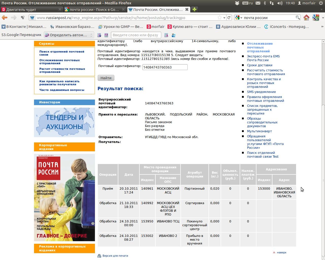
Task: Expand the bookmarks toolbar overflow chevron
Action: (x=322, y=26)
